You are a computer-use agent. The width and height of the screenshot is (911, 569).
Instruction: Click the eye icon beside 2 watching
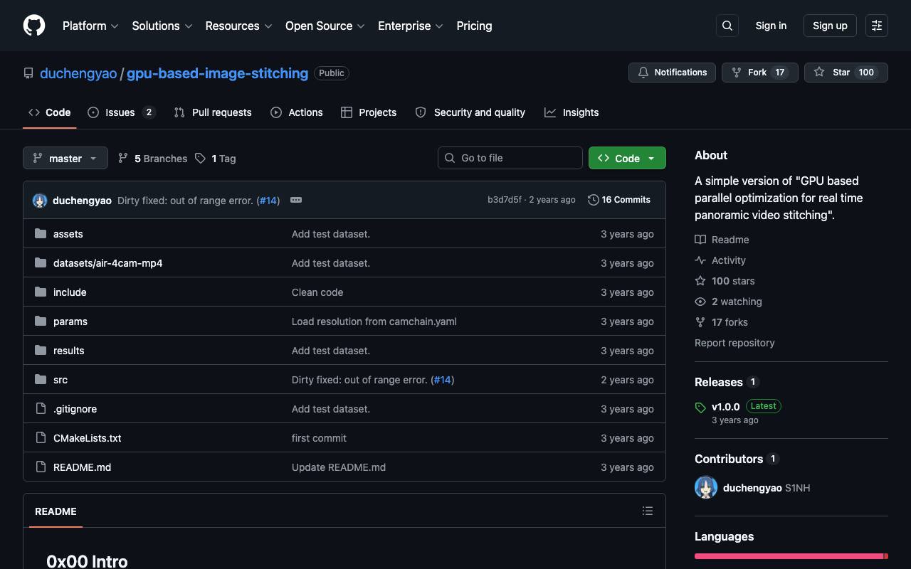click(700, 302)
